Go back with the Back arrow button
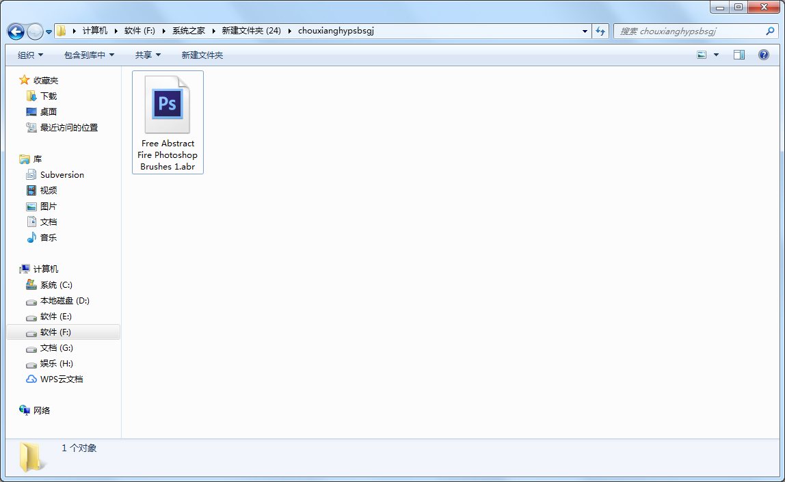The height and width of the screenshot is (482, 785). point(16,31)
